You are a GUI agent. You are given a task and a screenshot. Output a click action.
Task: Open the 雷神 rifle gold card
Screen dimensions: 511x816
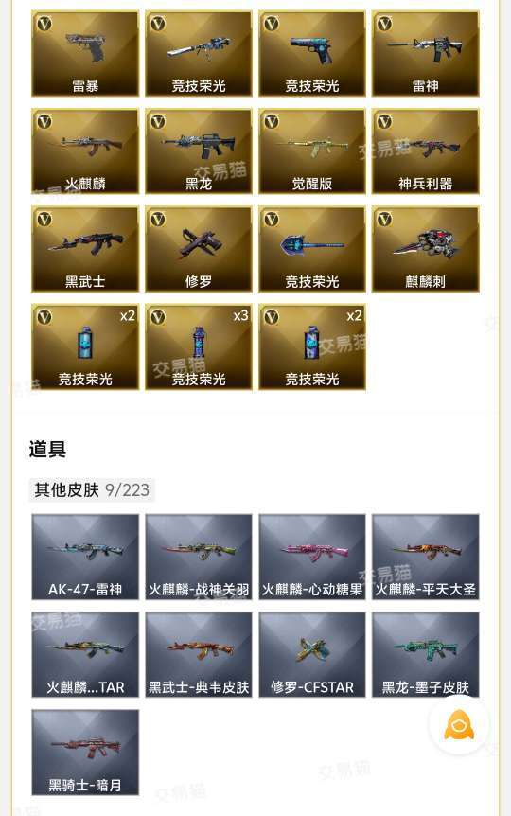[425, 54]
